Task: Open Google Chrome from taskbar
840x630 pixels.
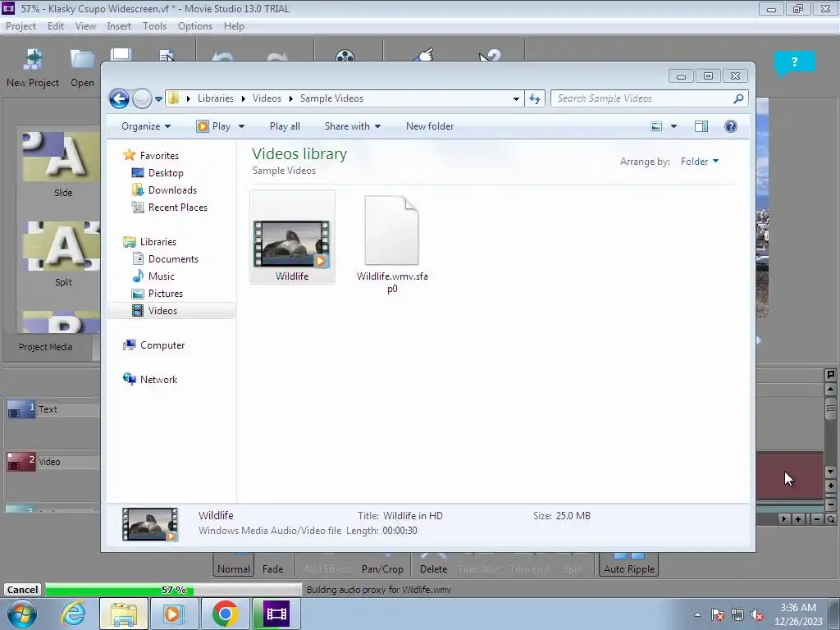Action: pos(225,614)
